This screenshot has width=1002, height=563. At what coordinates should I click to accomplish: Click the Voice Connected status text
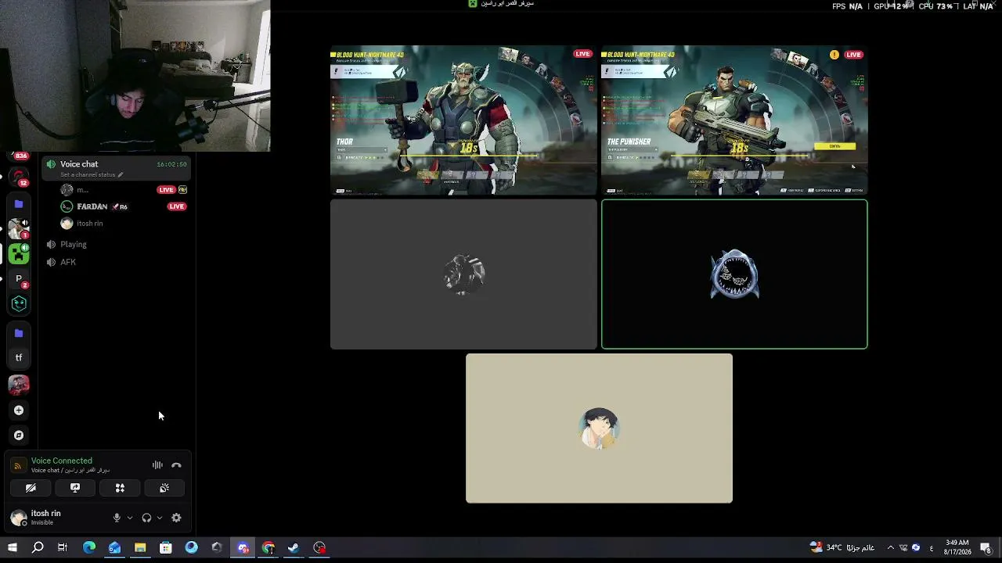tap(62, 461)
